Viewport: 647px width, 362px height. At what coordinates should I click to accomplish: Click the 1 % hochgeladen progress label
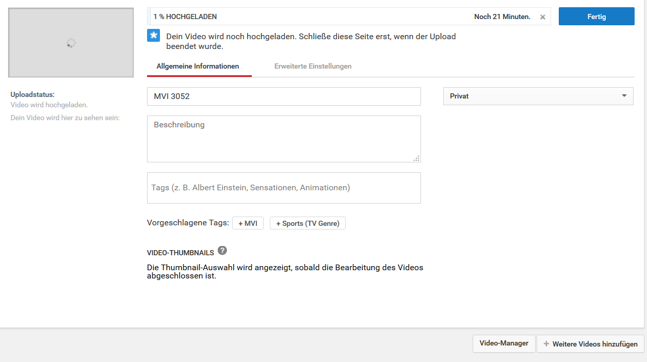185,17
